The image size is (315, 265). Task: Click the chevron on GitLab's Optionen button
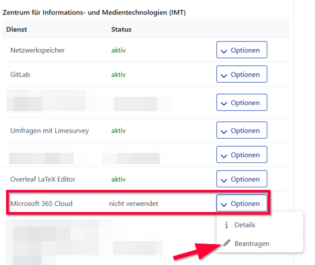[x=224, y=75]
